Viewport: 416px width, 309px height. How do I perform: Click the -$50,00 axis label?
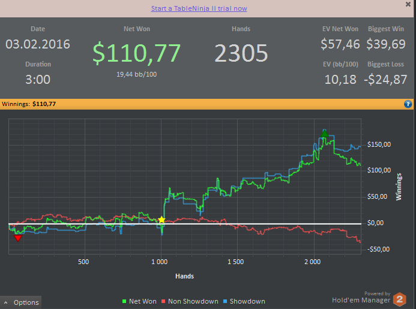tap(378, 249)
